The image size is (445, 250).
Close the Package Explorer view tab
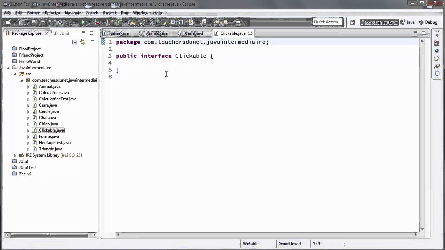[x=47, y=33]
